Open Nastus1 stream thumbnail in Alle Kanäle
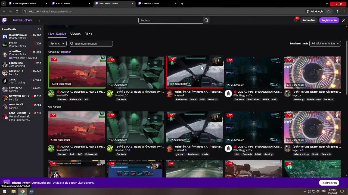 (x=194, y=127)
